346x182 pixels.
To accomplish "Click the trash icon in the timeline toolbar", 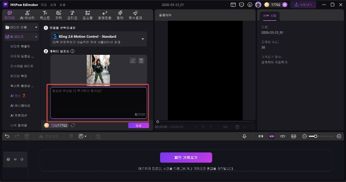I will coord(27,136).
